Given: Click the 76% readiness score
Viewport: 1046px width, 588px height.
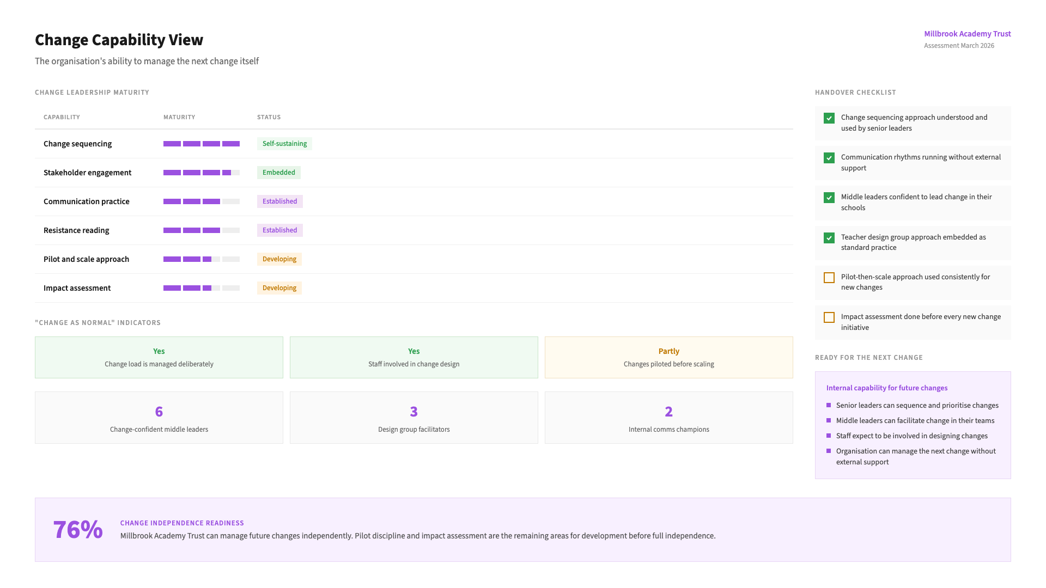Looking at the screenshot, I should (78, 530).
